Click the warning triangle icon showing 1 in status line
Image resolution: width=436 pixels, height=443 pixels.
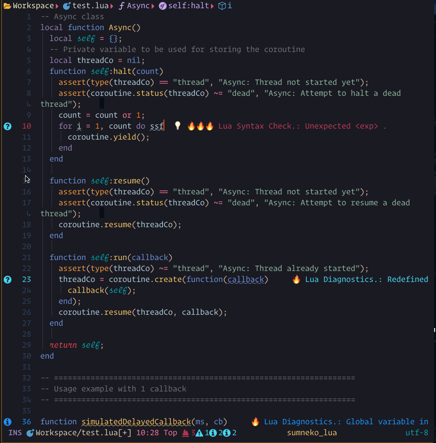click(x=200, y=433)
